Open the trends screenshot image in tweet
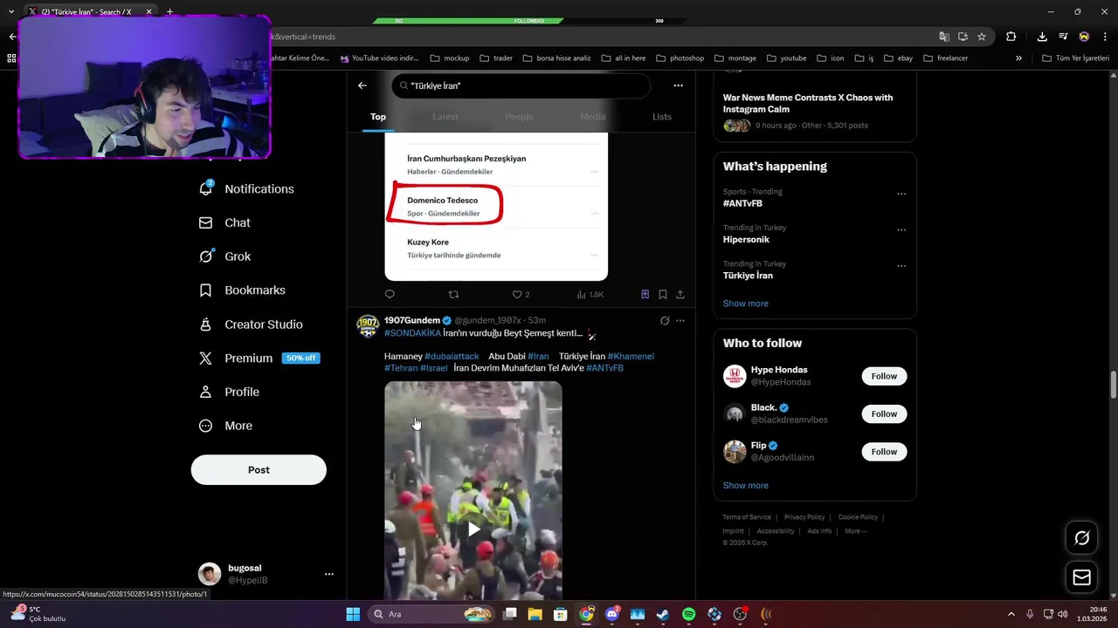Image resolution: width=1118 pixels, height=628 pixels. 496,207
